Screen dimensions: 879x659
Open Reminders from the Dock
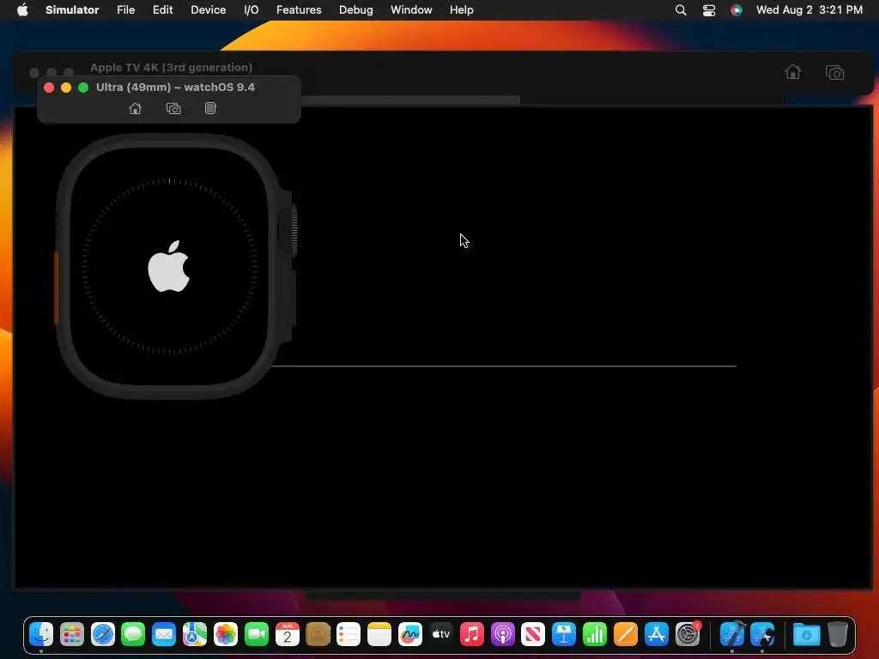pyautogui.click(x=349, y=634)
